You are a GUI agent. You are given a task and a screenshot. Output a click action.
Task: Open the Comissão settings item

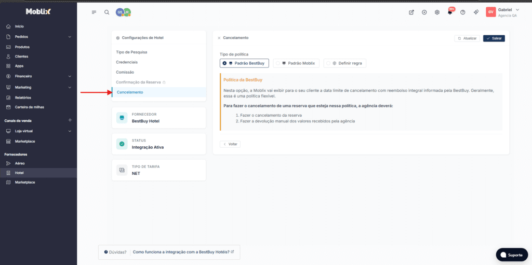tap(125, 72)
